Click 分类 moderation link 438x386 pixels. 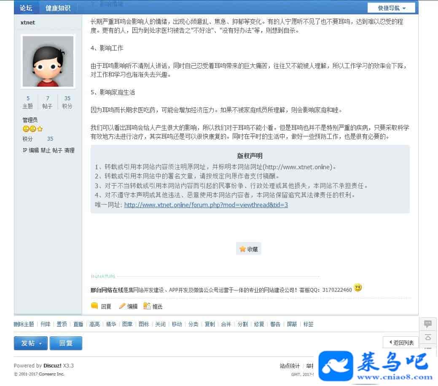pyautogui.click(x=193, y=324)
